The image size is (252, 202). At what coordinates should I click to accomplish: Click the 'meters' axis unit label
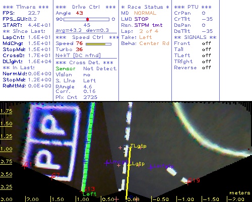pos(240,193)
